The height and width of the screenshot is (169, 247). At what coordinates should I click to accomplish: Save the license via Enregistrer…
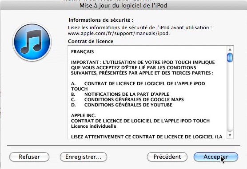click(x=84, y=157)
